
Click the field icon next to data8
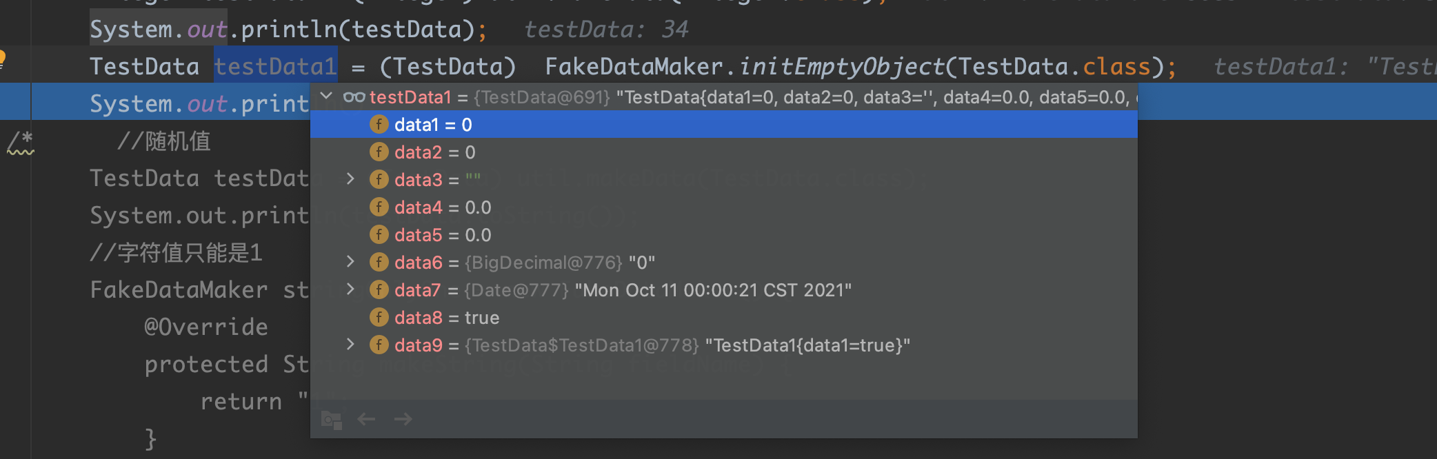(x=379, y=317)
